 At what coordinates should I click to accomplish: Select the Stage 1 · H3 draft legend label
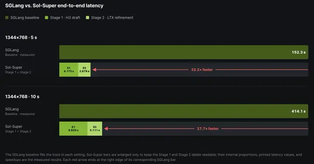(x=65, y=18)
